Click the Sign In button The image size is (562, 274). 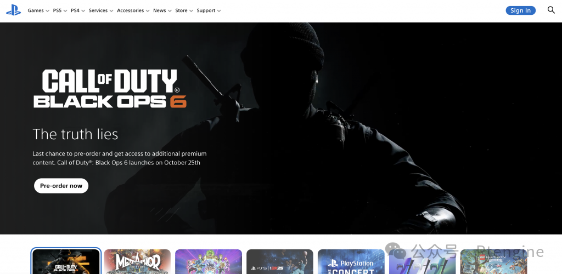[520, 10]
